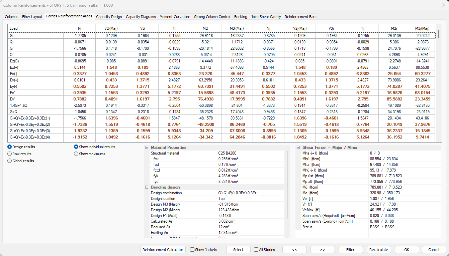Select the Raw results radio button
The image size is (449, 256).
click(10, 154)
